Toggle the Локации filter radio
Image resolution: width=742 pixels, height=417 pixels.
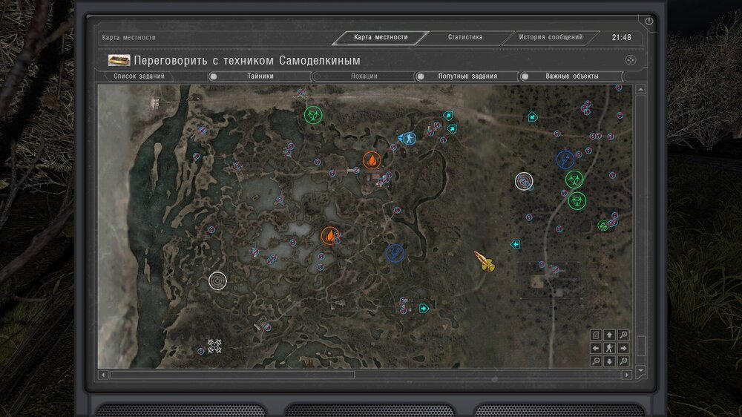317,76
